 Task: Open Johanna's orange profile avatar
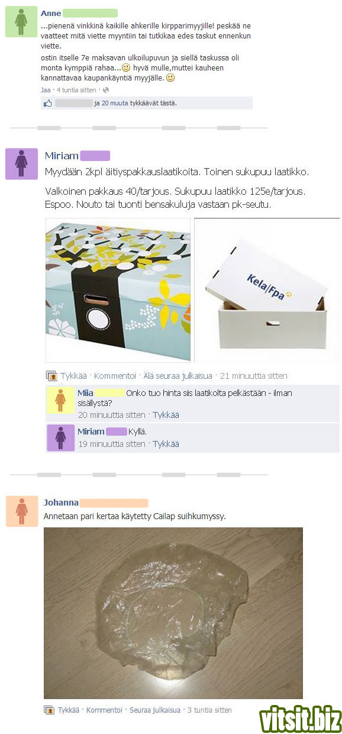click(x=21, y=511)
